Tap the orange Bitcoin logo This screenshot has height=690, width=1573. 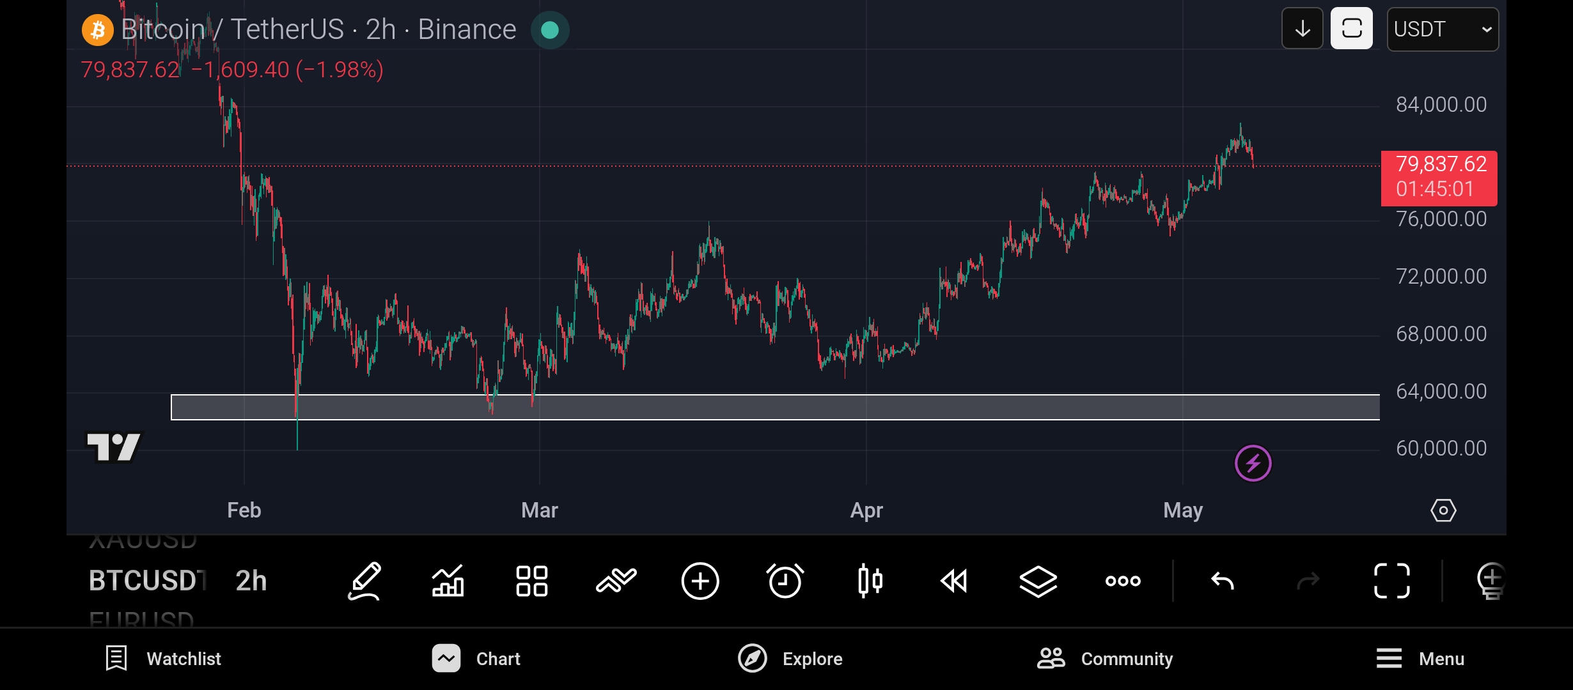(98, 30)
